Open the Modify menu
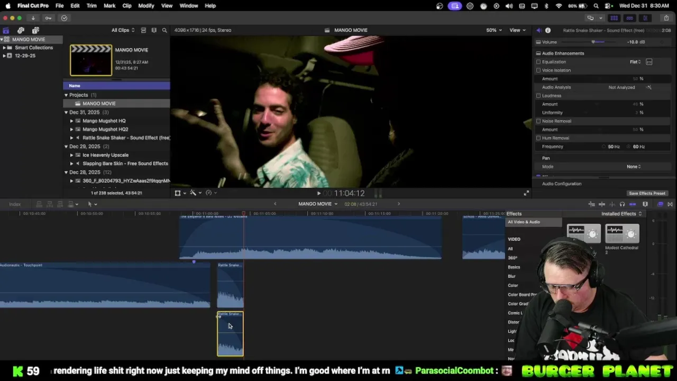The height and width of the screenshot is (381, 677). (146, 6)
